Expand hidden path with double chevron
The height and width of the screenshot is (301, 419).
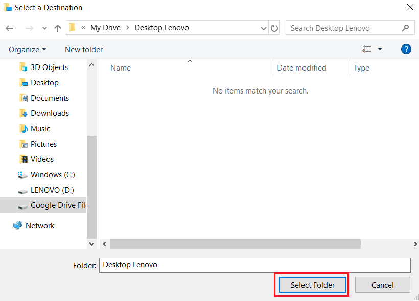click(83, 27)
